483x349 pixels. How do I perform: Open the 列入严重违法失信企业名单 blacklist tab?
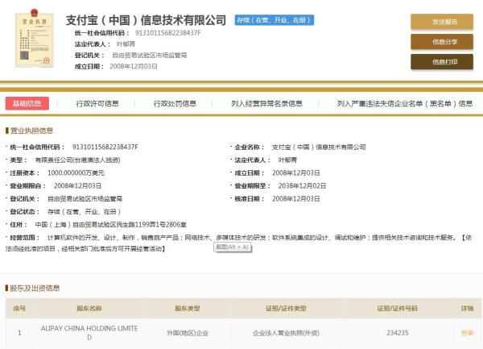tap(405, 103)
